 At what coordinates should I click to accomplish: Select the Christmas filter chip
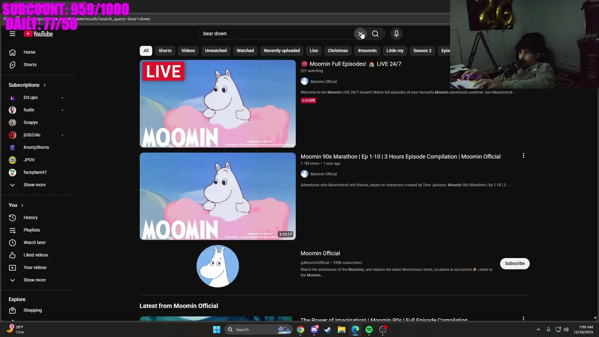[338, 51]
